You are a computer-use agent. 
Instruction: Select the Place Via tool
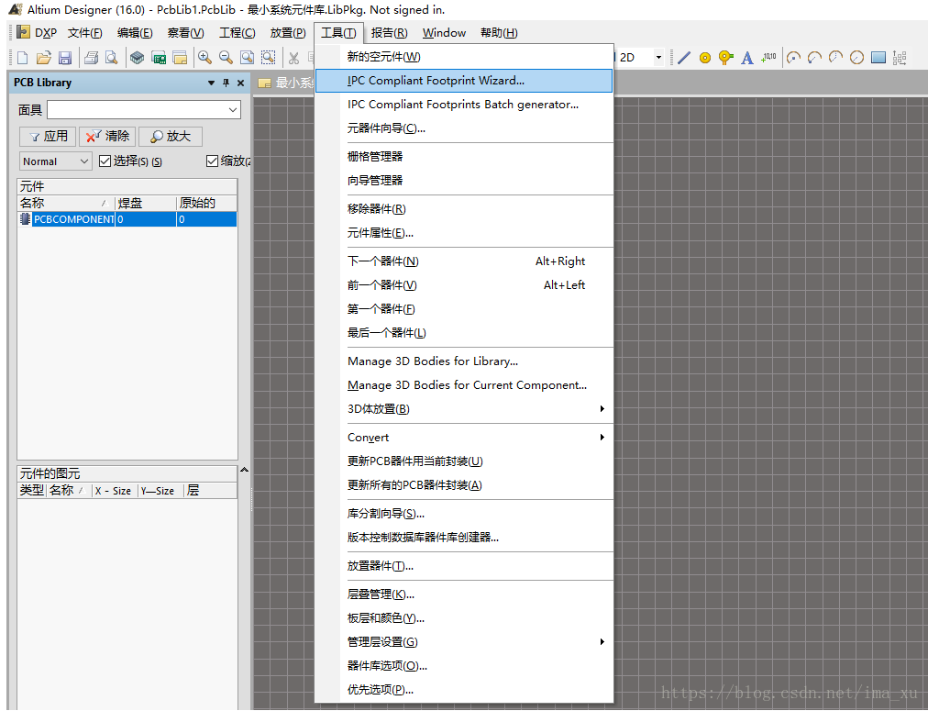pos(725,58)
